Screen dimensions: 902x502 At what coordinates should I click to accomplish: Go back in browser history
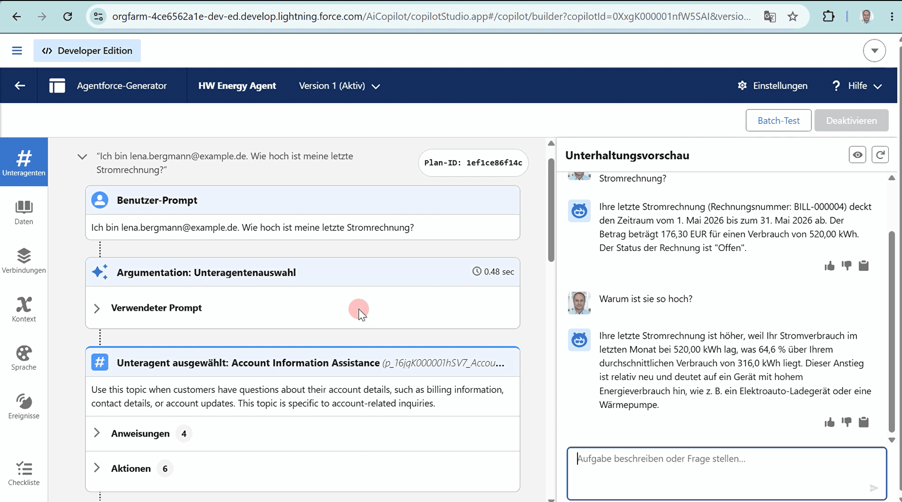(16, 16)
